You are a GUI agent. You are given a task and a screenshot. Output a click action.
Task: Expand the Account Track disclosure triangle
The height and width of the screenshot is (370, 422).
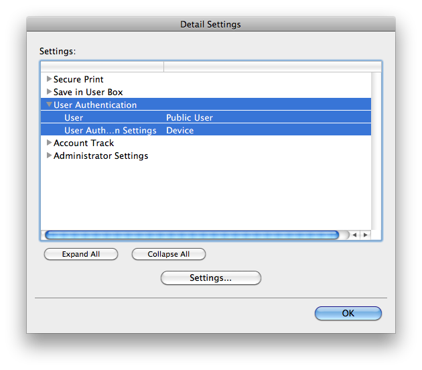point(49,143)
